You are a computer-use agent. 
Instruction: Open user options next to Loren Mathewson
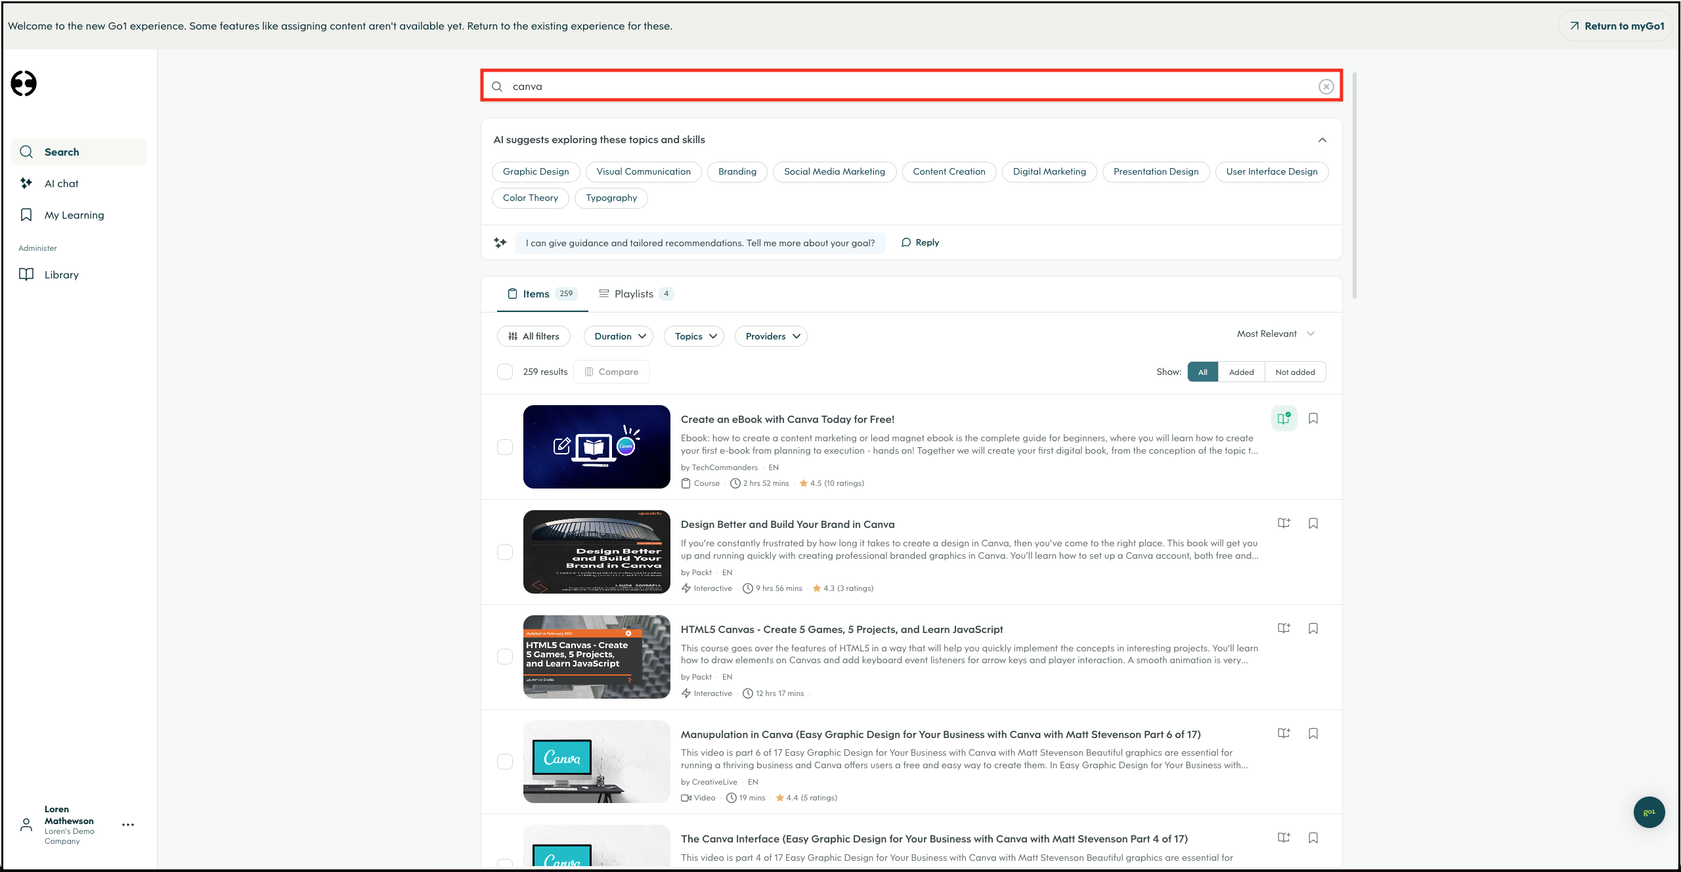click(128, 825)
